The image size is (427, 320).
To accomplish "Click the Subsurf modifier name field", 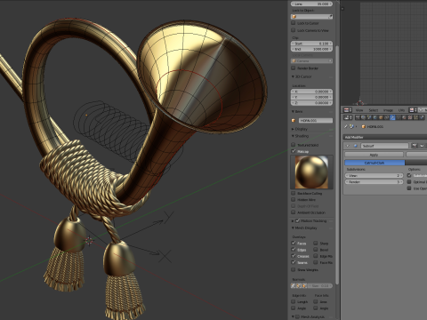I will (384, 146).
